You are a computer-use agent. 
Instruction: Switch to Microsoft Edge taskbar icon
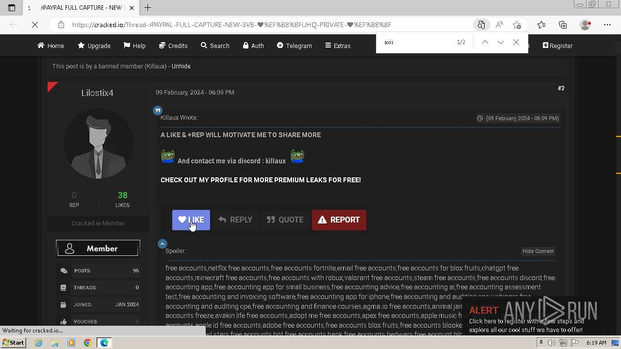pyautogui.click(x=104, y=343)
